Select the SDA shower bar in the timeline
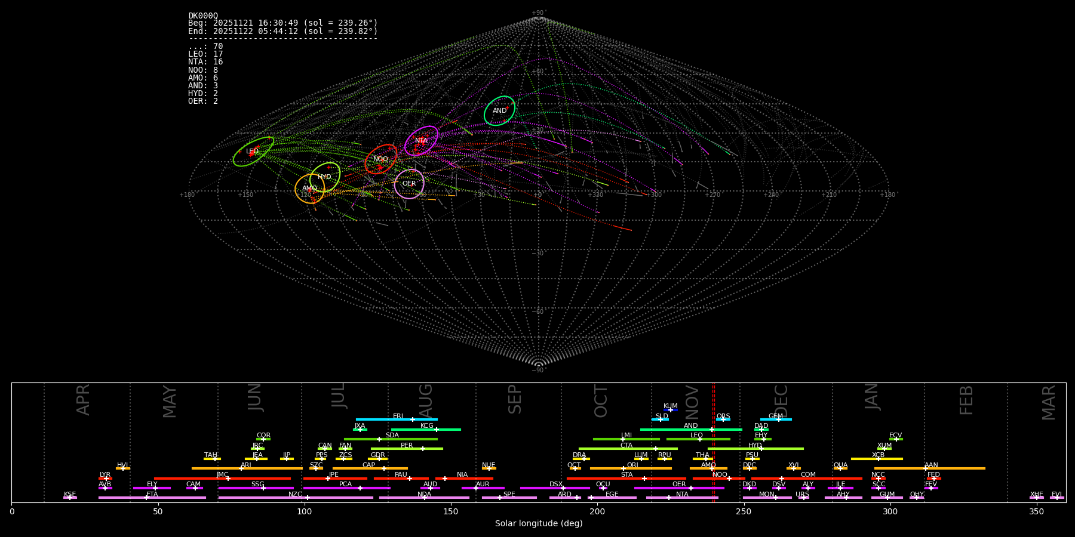The image size is (1075, 537). point(391,439)
